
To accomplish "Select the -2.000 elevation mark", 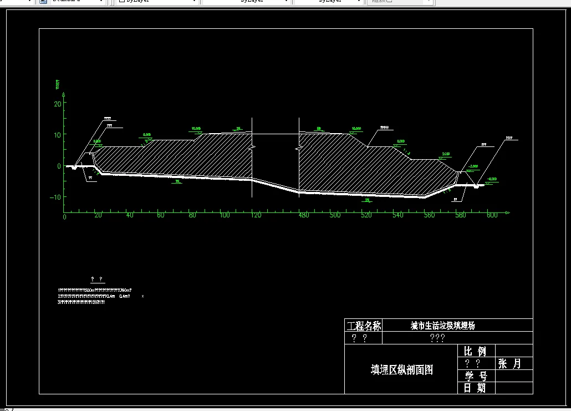I will (x=473, y=166).
